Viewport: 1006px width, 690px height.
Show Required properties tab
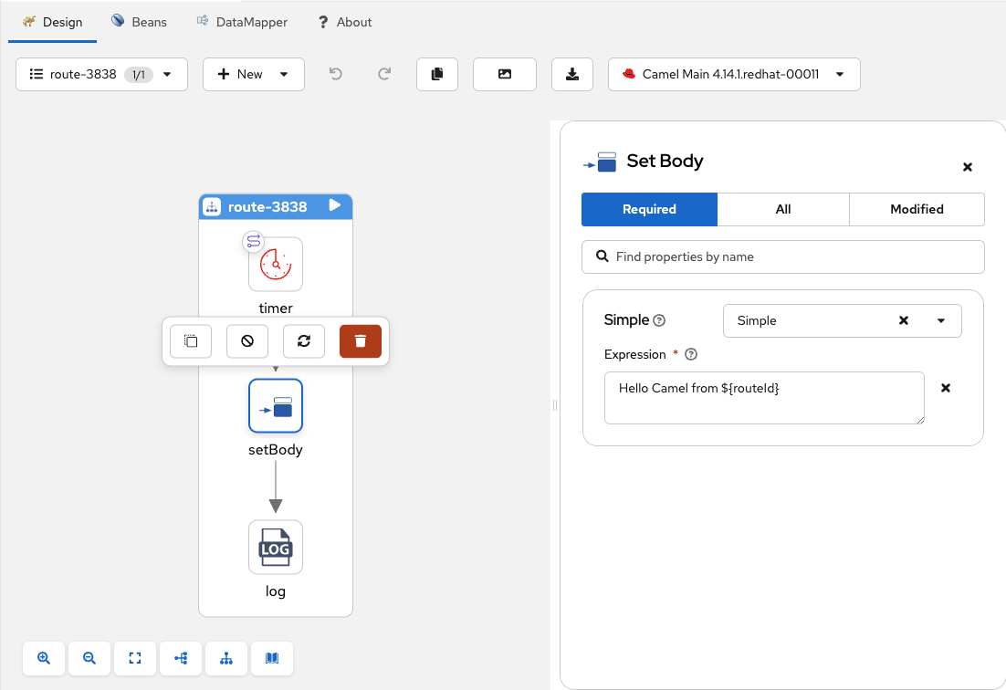[x=649, y=209]
